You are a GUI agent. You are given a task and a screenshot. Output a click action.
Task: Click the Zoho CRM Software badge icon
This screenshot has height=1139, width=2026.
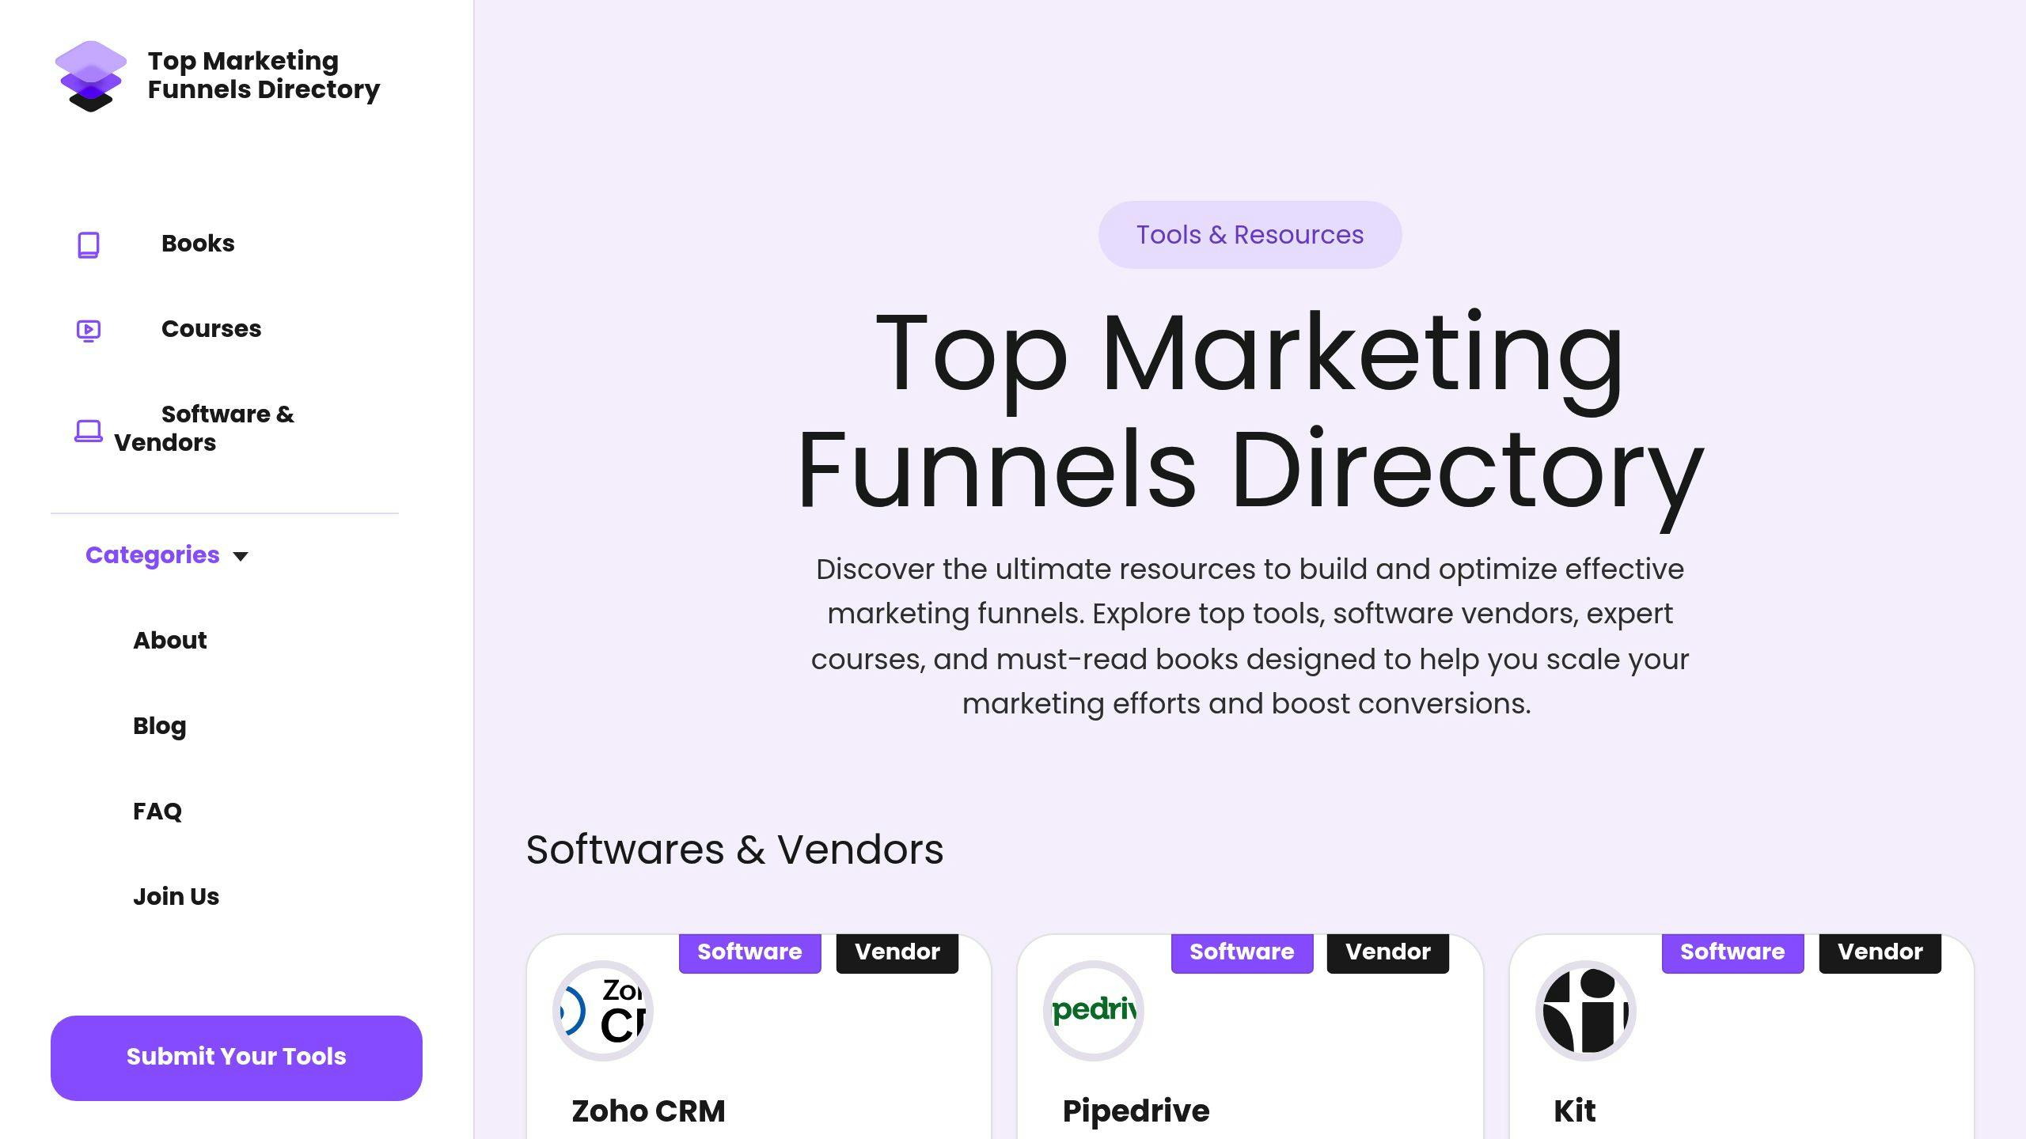(x=750, y=950)
